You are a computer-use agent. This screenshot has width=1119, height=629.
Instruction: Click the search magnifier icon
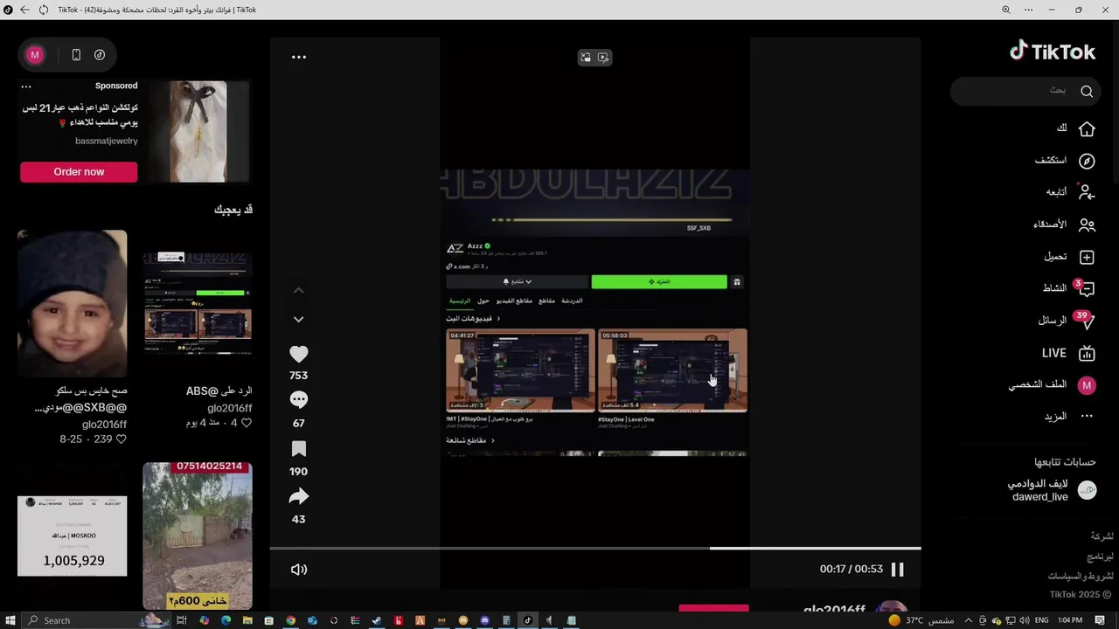coord(1087,91)
